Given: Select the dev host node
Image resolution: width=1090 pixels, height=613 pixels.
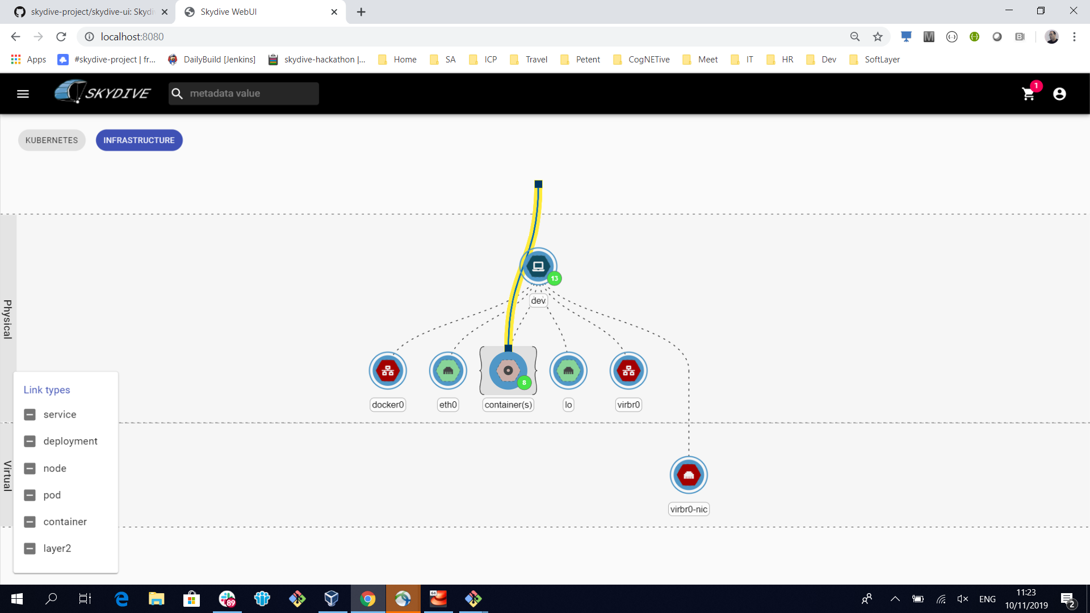Looking at the screenshot, I should pyautogui.click(x=538, y=265).
